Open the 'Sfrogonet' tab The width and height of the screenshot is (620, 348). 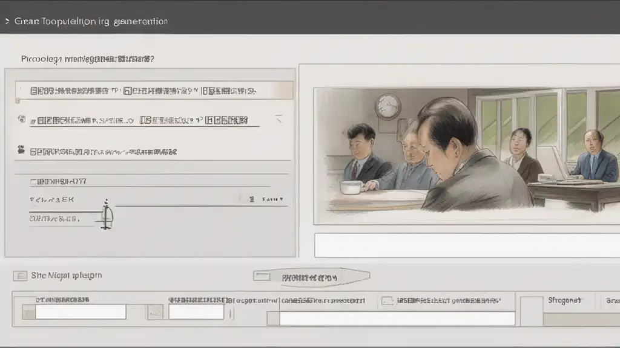[x=564, y=301]
